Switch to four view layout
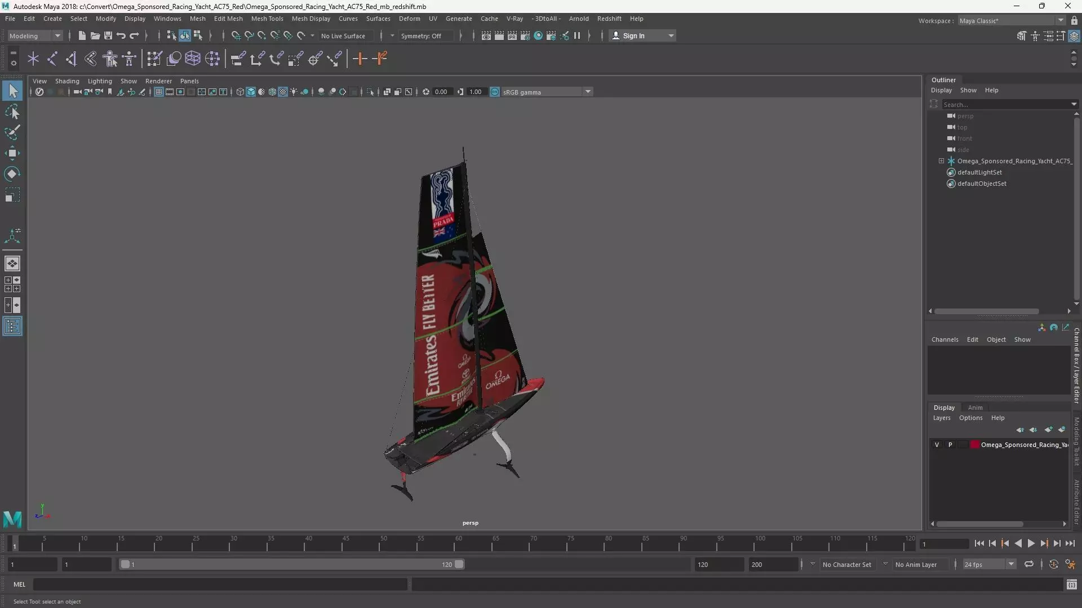The height and width of the screenshot is (608, 1082). coord(12,284)
